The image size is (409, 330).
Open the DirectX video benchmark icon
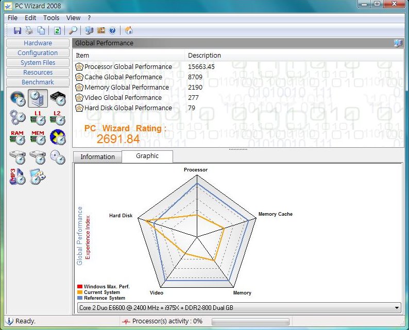tap(58, 137)
